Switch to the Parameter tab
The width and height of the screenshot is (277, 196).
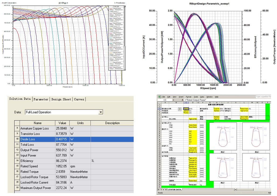41,99
